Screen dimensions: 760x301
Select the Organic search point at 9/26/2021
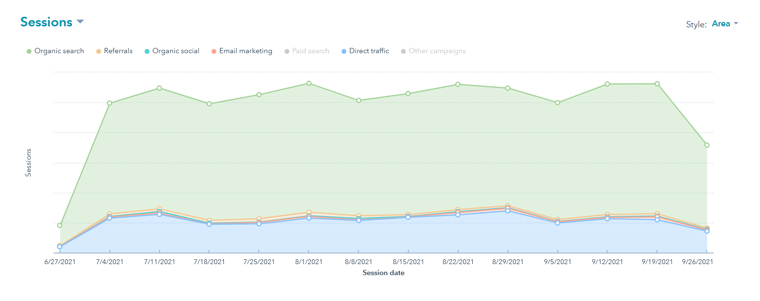707,145
